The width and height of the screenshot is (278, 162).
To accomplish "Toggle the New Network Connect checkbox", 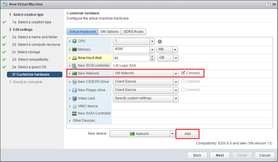I will 183,73.
